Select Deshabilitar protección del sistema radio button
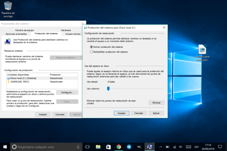 coord(91,52)
